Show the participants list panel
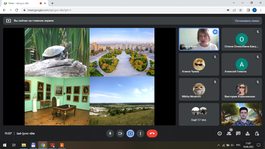The image size is (265, 149). pos(229,133)
